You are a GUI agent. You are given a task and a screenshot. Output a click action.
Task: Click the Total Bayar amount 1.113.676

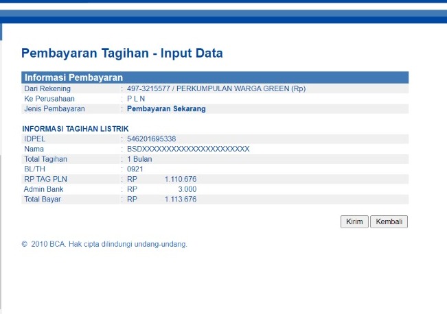pos(181,200)
